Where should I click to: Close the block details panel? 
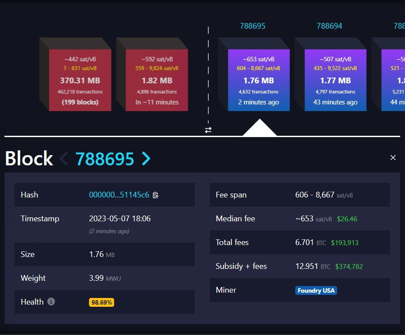[x=393, y=157]
